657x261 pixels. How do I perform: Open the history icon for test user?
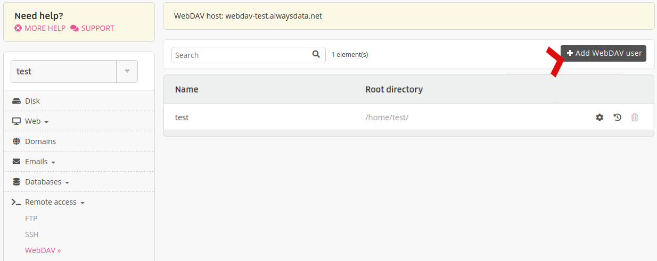click(x=617, y=117)
